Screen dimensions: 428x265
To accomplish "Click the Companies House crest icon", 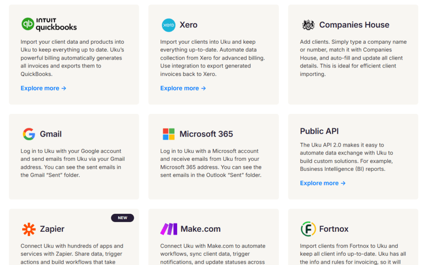I will 308,25.
